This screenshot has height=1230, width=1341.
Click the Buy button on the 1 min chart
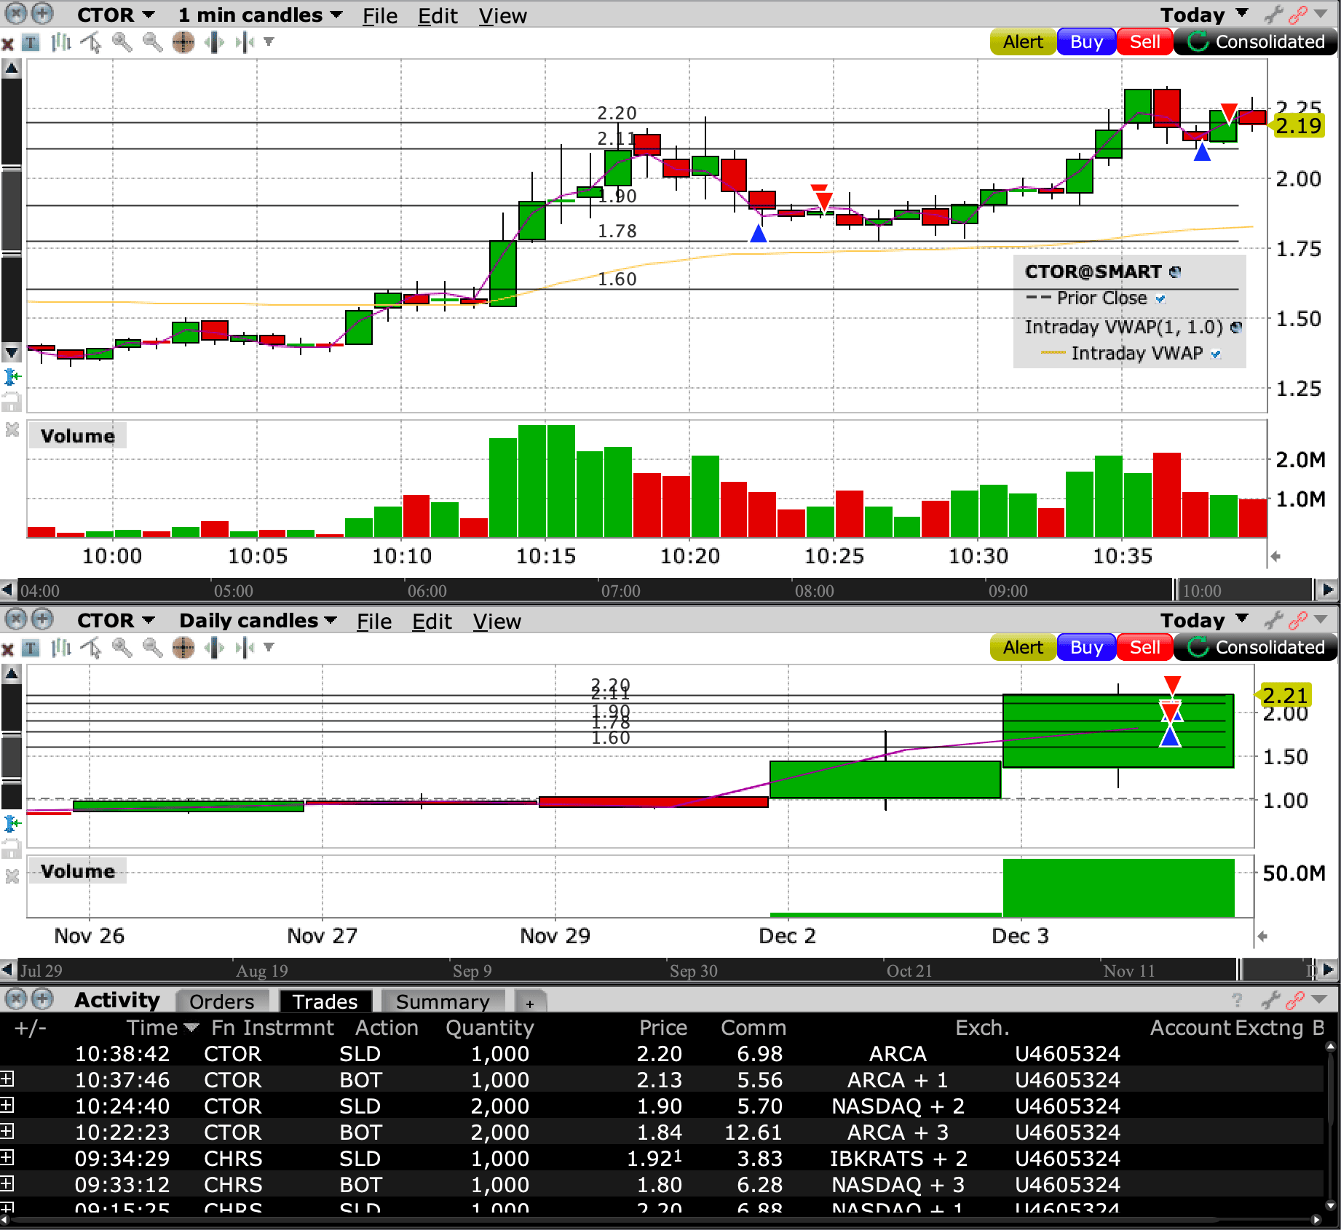(x=1086, y=42)
